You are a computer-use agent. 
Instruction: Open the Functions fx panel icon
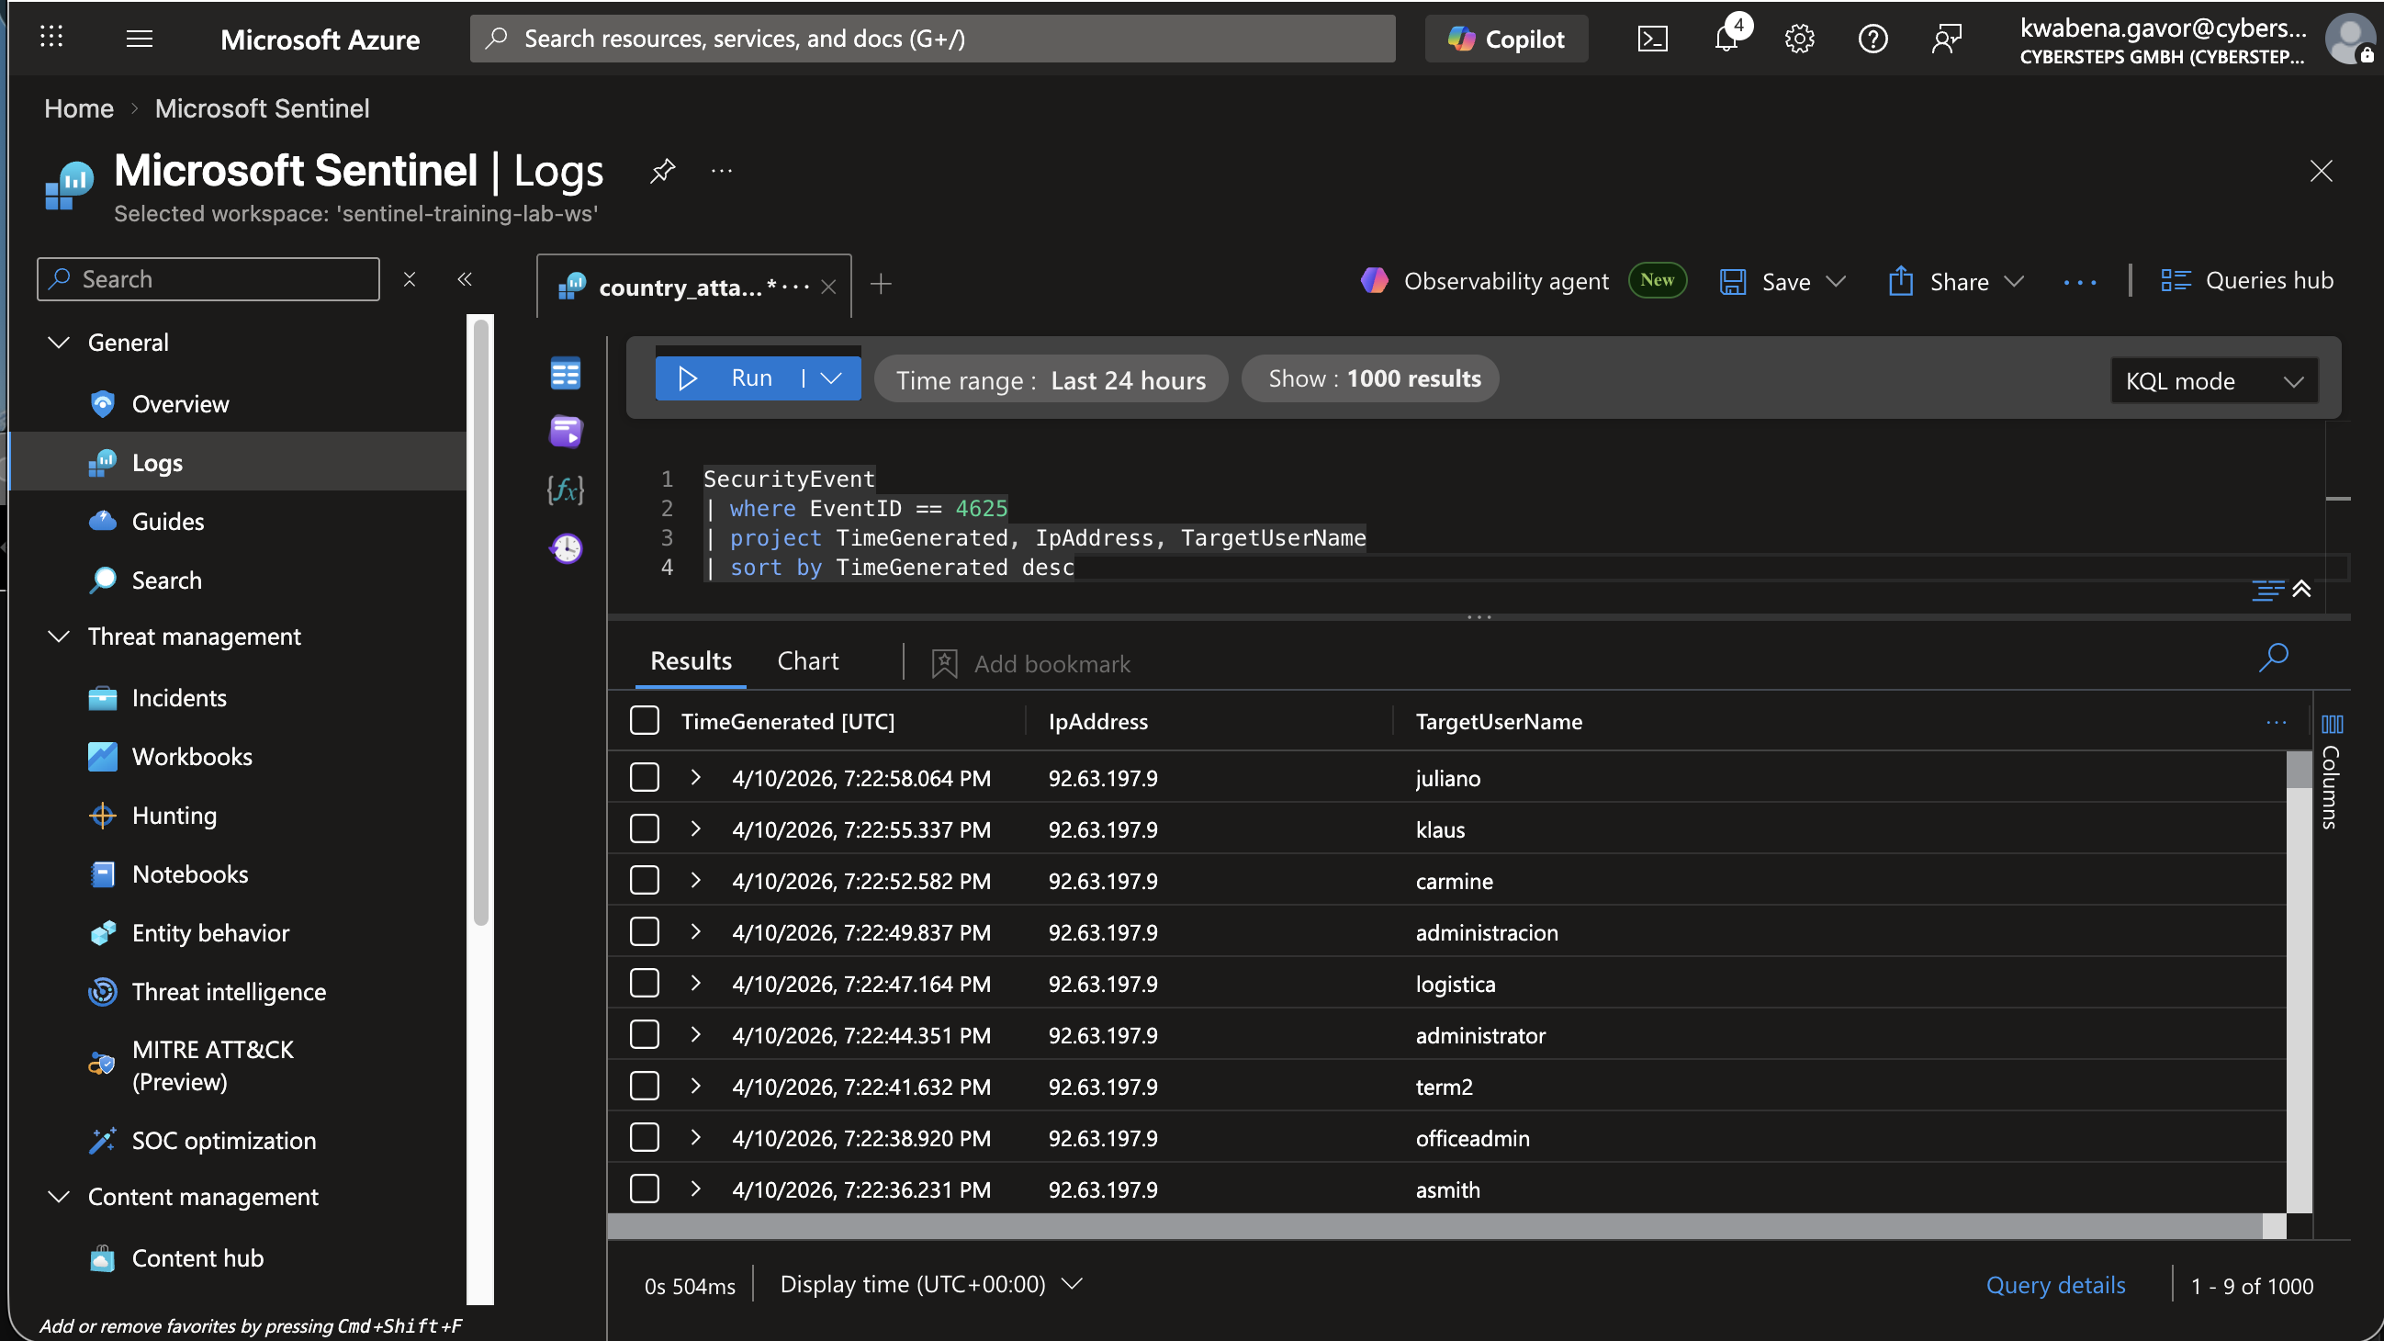566,489
